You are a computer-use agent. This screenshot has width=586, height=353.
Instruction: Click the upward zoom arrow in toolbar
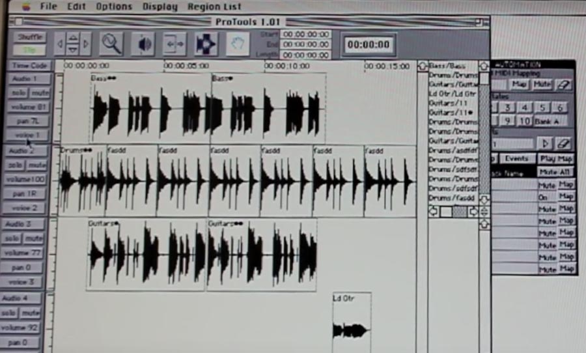[73, 38]
